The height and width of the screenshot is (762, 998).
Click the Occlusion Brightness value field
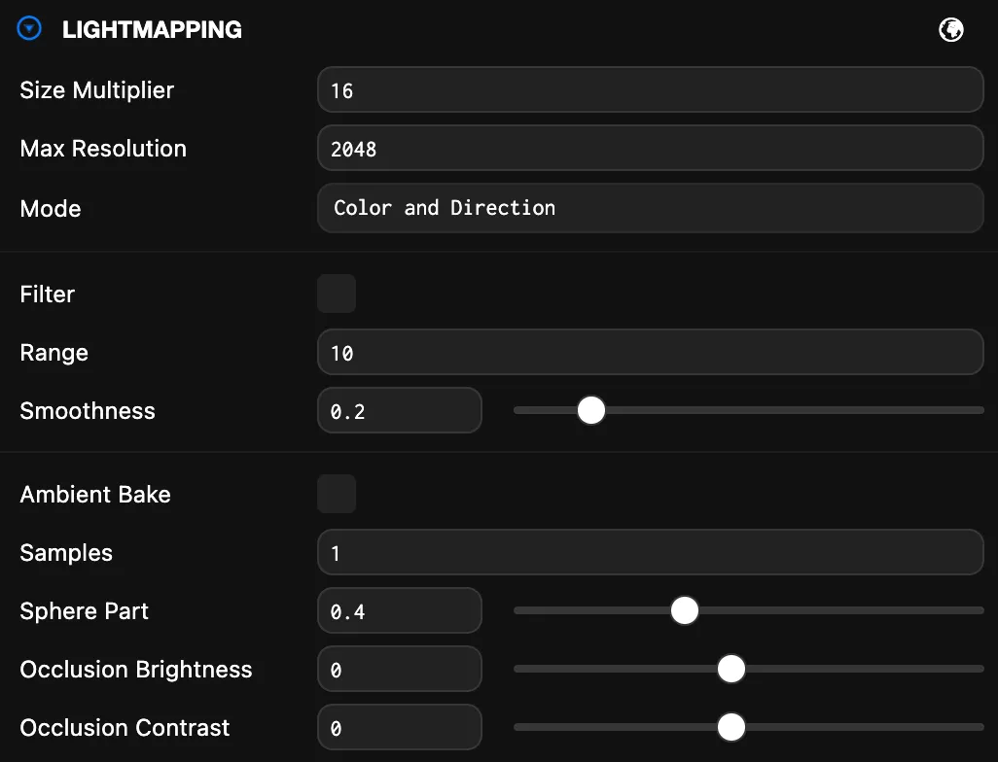pos(399,669)
